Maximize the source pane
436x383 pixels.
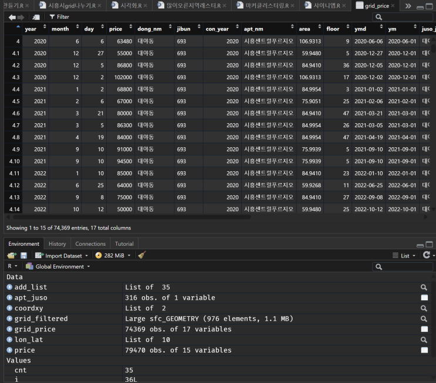point(429,6)
